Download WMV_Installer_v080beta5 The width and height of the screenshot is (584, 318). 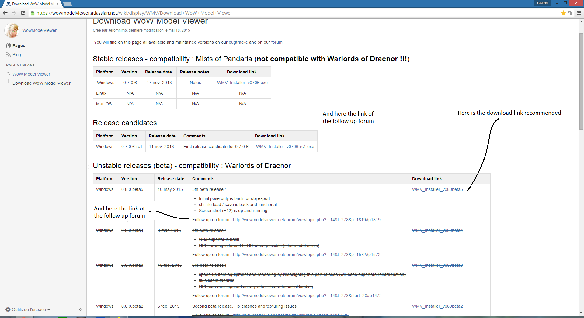437,189
